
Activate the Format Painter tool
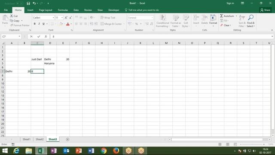click(x=20, y=25)
